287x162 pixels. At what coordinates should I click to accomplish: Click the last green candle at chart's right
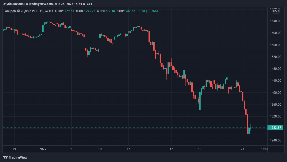(x=251, y=128)
